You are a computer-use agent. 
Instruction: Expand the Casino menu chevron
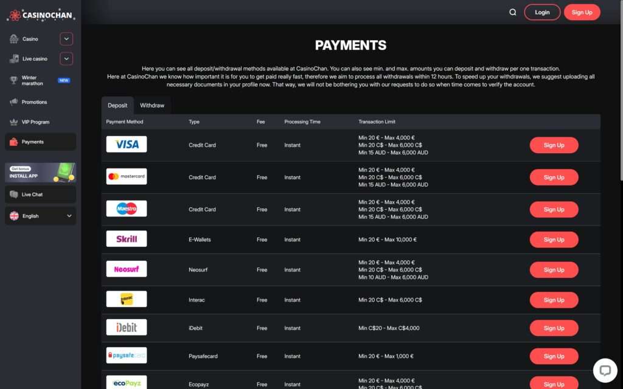[x=66, y=38]
